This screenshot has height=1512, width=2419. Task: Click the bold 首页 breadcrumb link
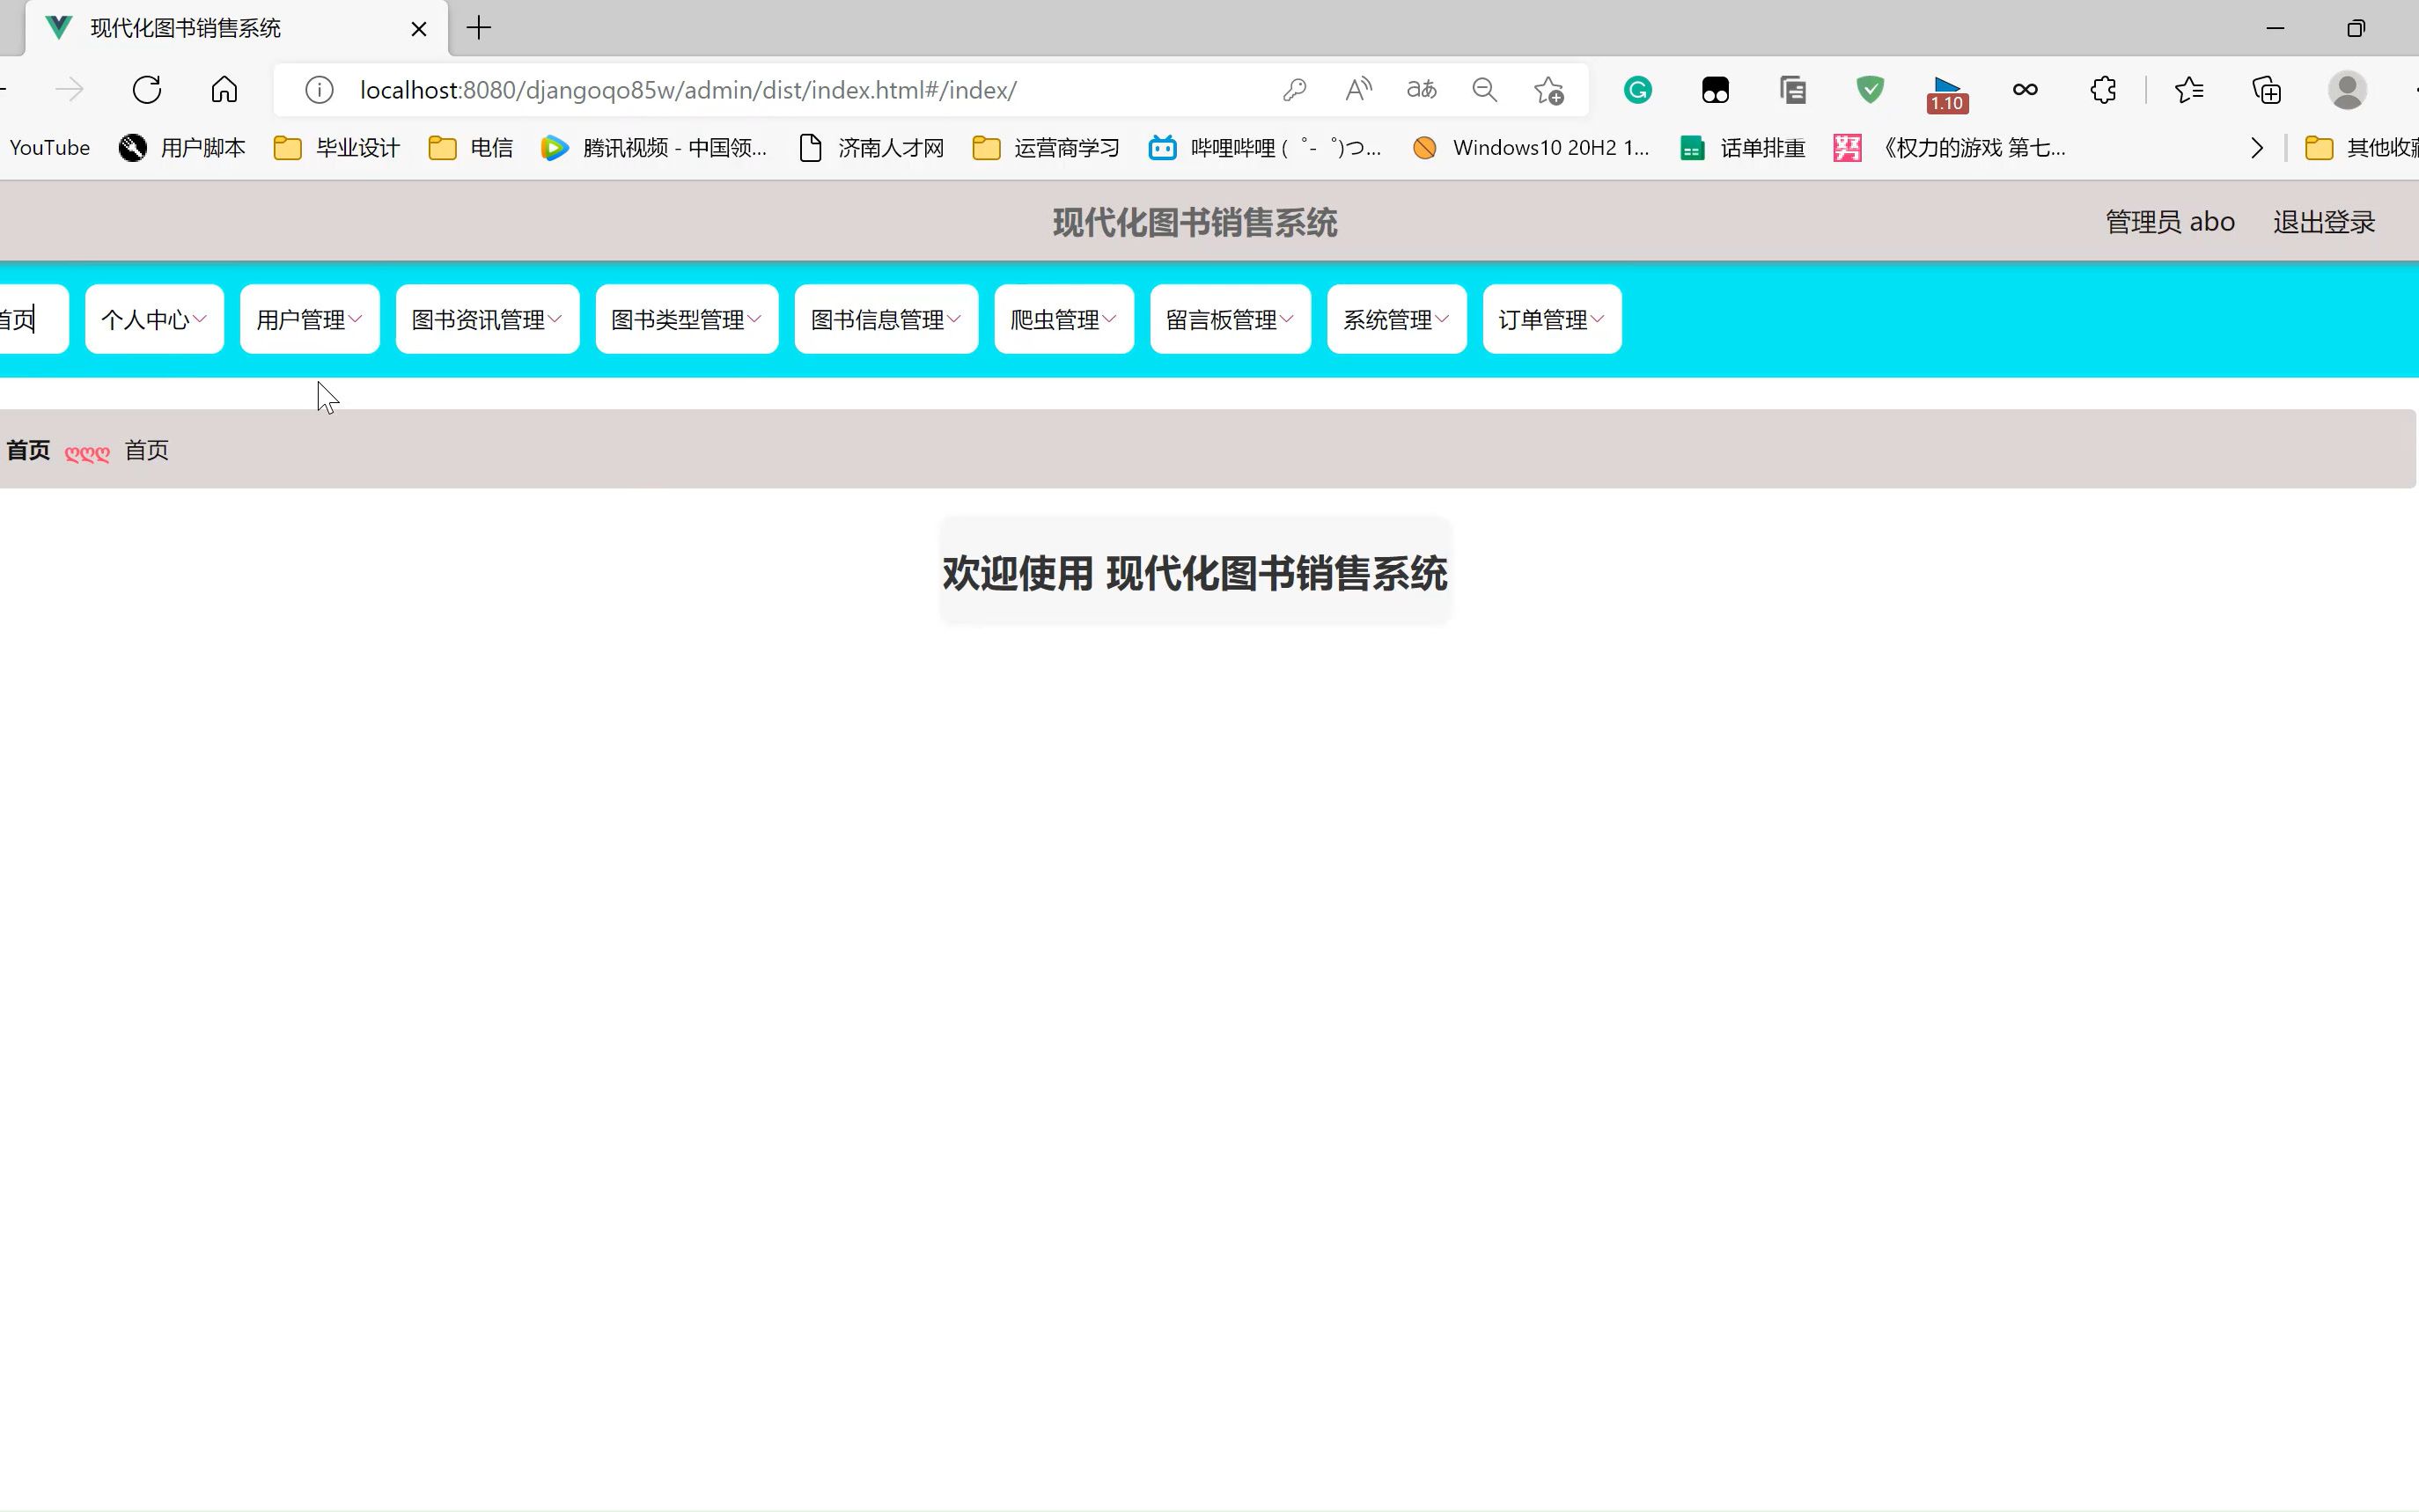coord(27,450)
